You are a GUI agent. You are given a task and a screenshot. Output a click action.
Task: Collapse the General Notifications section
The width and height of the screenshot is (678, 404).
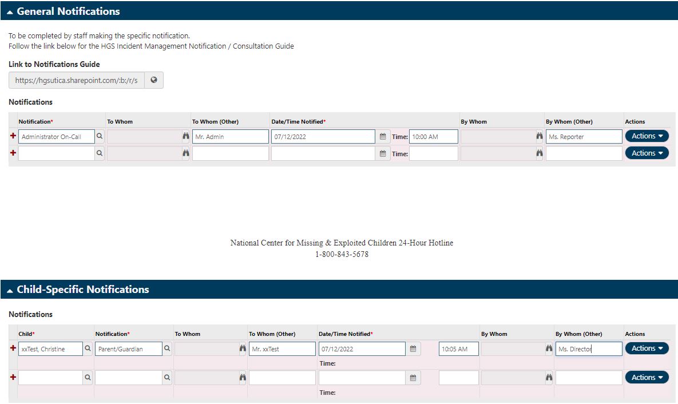pos(10,11)
